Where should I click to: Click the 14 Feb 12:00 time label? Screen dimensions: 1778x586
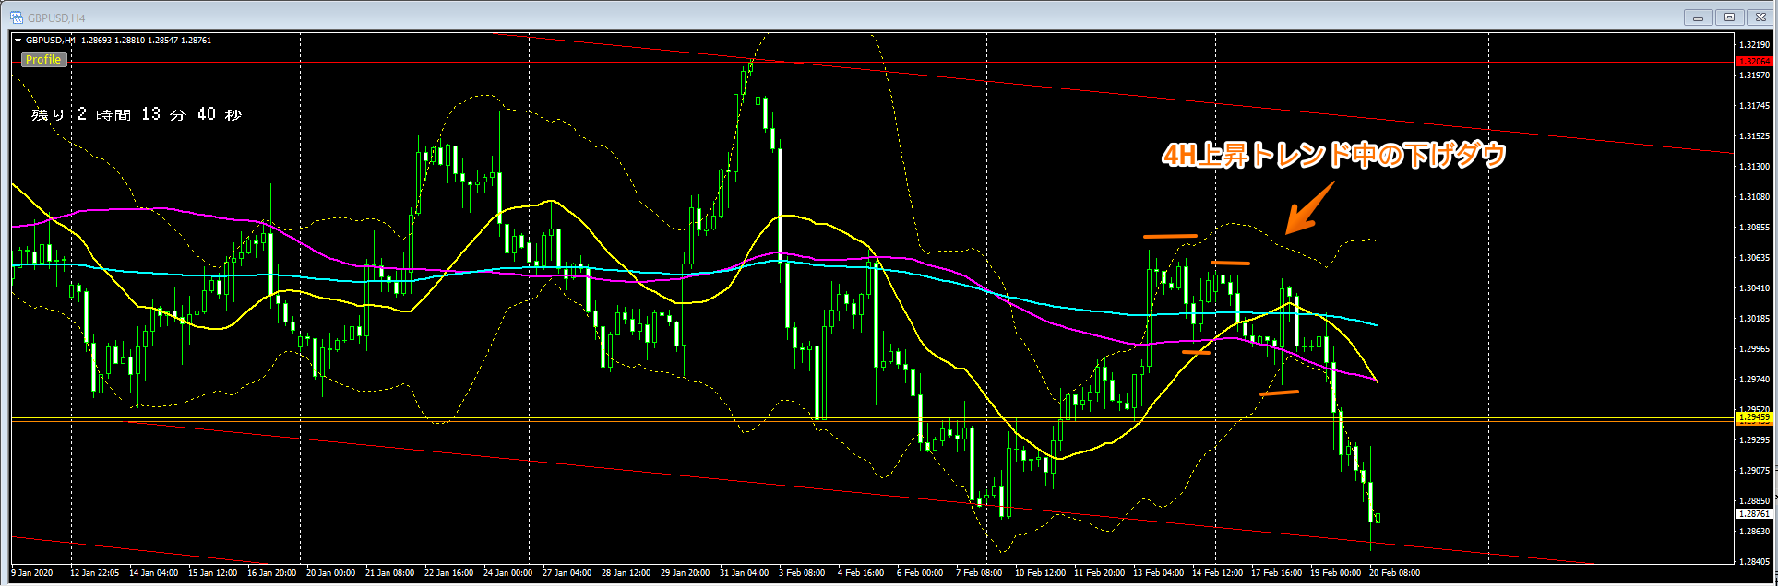point(1217,573)
